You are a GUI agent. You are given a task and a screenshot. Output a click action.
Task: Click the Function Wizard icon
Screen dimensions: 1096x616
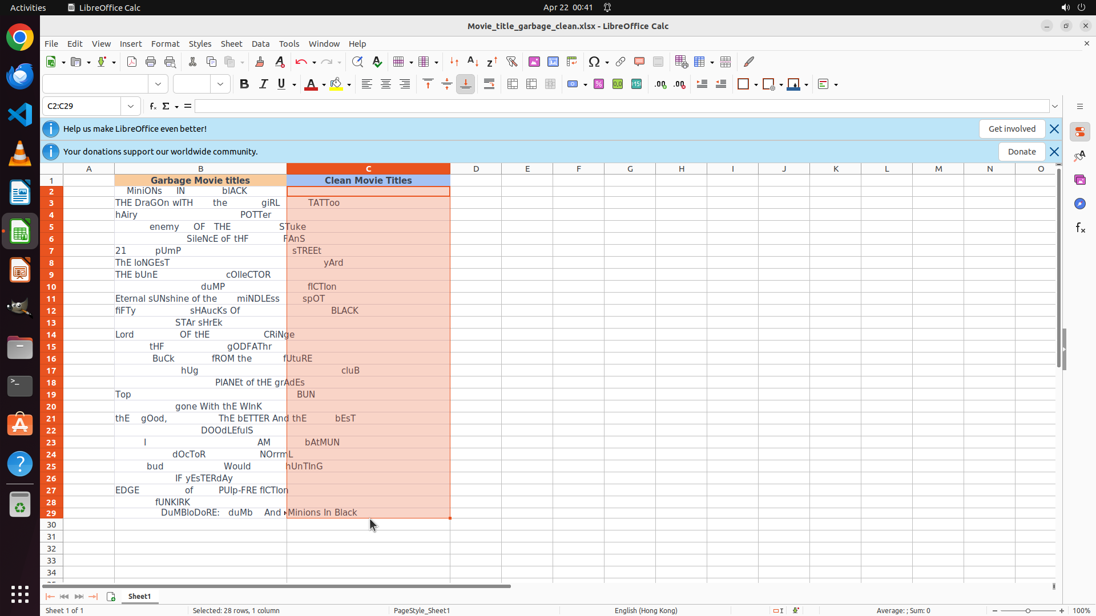152,106
